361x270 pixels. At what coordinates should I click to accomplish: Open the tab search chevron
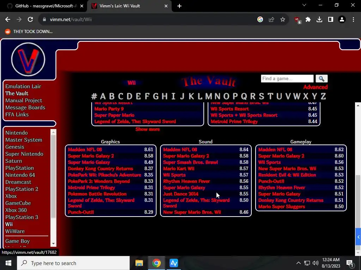coord(304,5)
